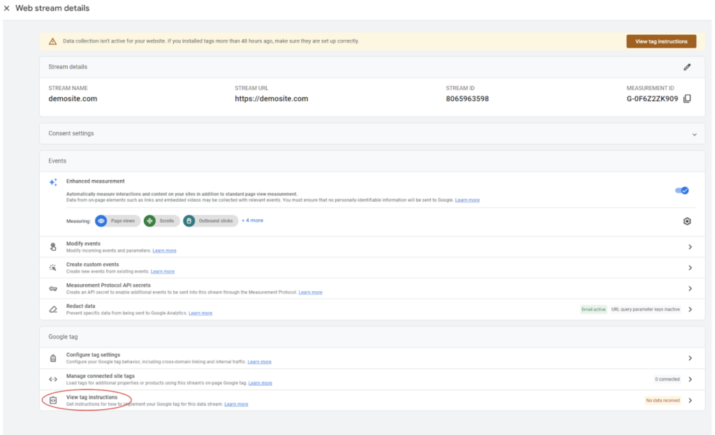Screen dimensions: 715x435
Task: Open the Redact data row chevron
Action: [691, 309]
